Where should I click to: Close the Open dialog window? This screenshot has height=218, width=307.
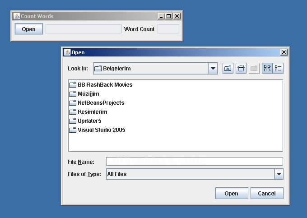pyautogui.click(x=284, y=52)
